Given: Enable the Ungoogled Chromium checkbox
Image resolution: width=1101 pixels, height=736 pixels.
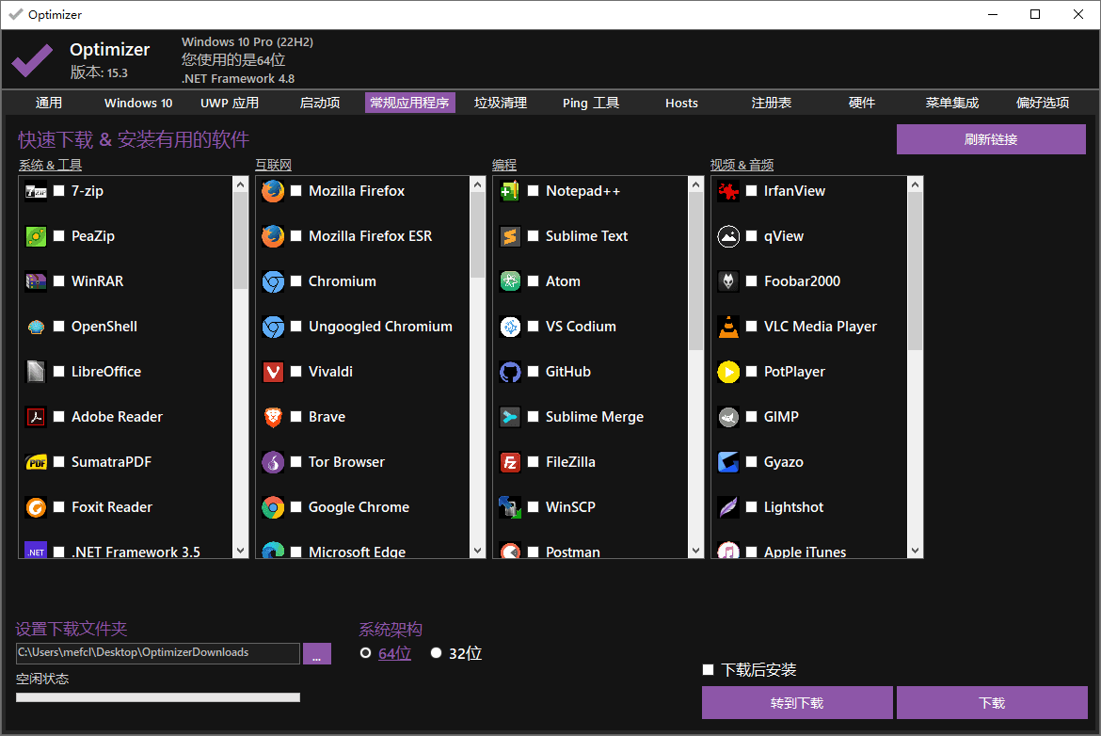Looking at the screenshot, I should coord(296,327).
